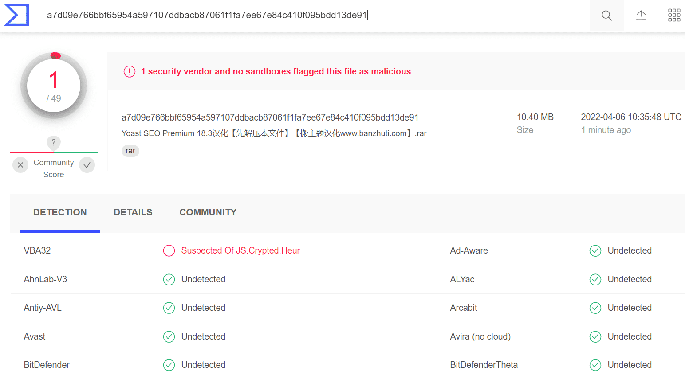Click the community score question mark icon
Image resolution: width=685 pixels, height=375 pixels.
click(x=54, y=143)
